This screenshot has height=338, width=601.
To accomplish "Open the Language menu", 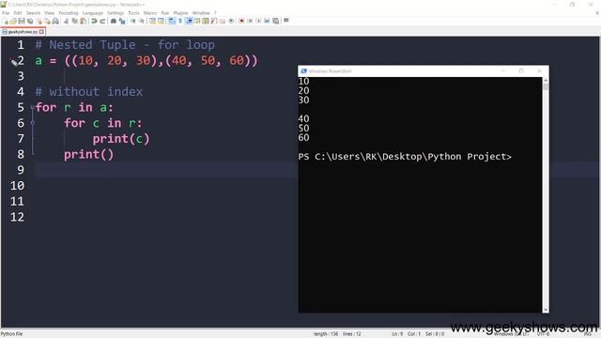I will tap(93, 13).
